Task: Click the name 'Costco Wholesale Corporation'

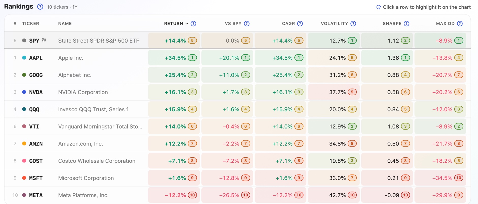Action: point(97,161)
